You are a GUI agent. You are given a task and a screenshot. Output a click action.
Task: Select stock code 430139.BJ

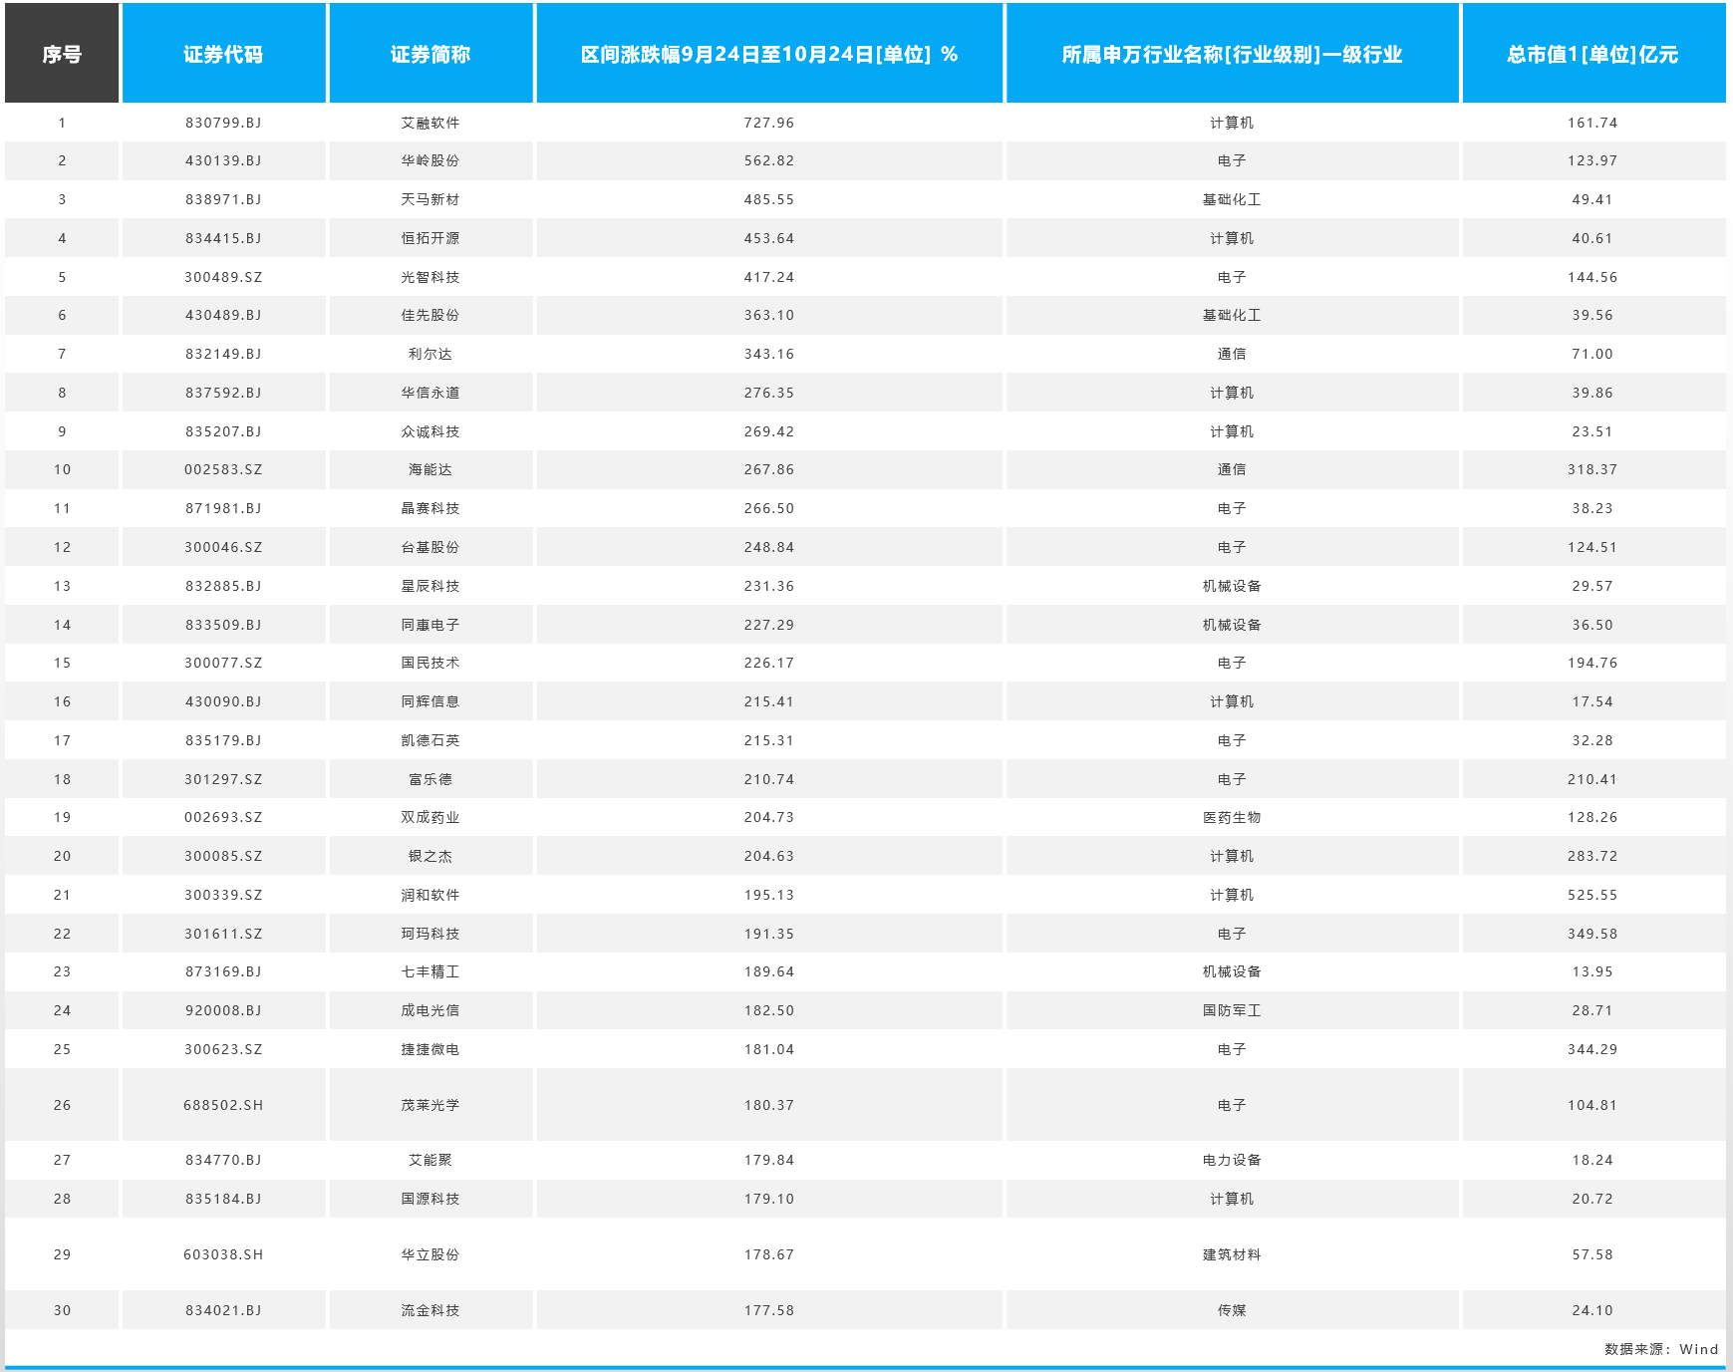click(223, 160)
